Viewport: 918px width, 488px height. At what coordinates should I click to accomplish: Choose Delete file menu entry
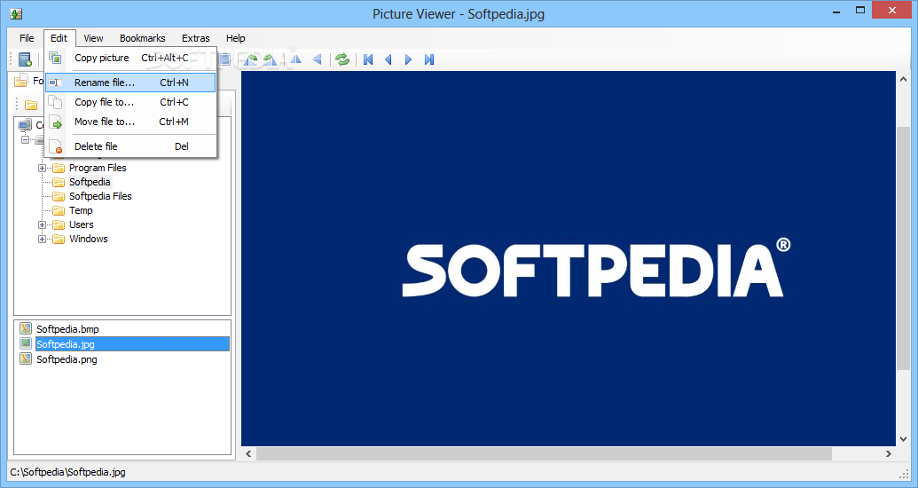tap(130, 146)
